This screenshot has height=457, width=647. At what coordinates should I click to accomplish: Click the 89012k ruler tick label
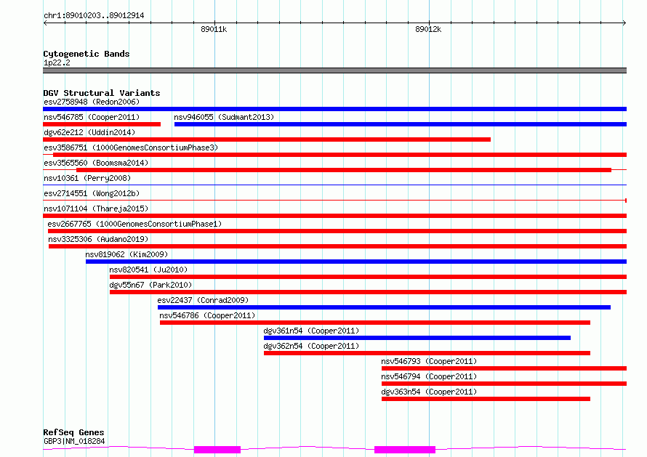[x=428, y=29]
